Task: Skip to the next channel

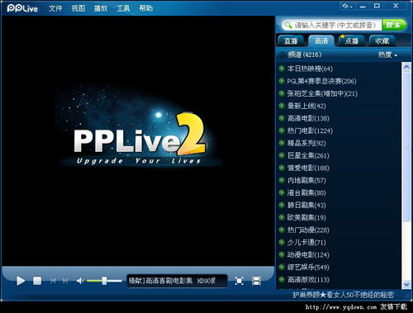Action: (65, 281)
